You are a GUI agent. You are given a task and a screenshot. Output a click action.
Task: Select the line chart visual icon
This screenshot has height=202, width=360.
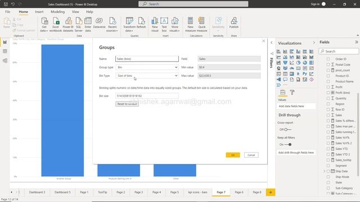click(278, 57)
